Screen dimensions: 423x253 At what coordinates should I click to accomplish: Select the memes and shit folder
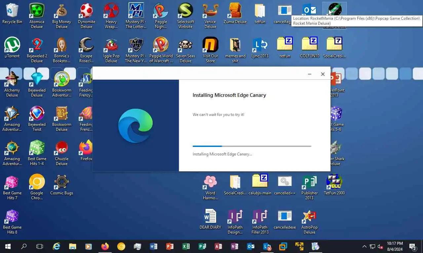pyautogui.click(x=235, y=50)
